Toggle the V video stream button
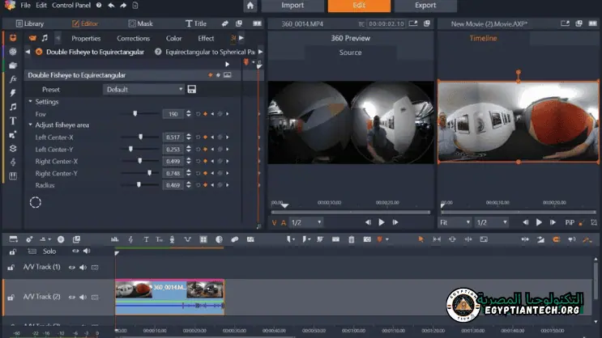602x338 pixels. [x=274, y=222]
